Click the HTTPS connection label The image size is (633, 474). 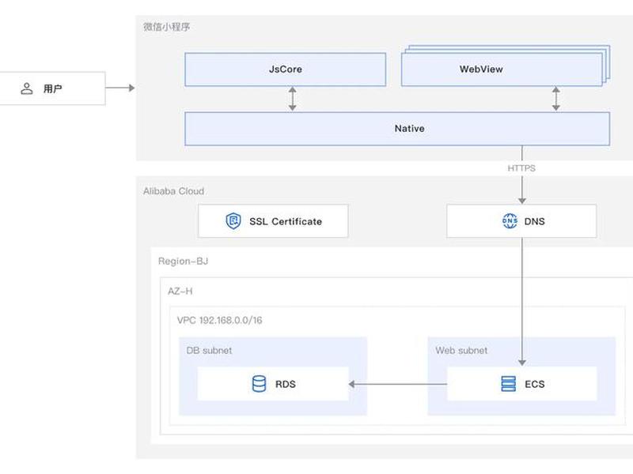(521, 168)
